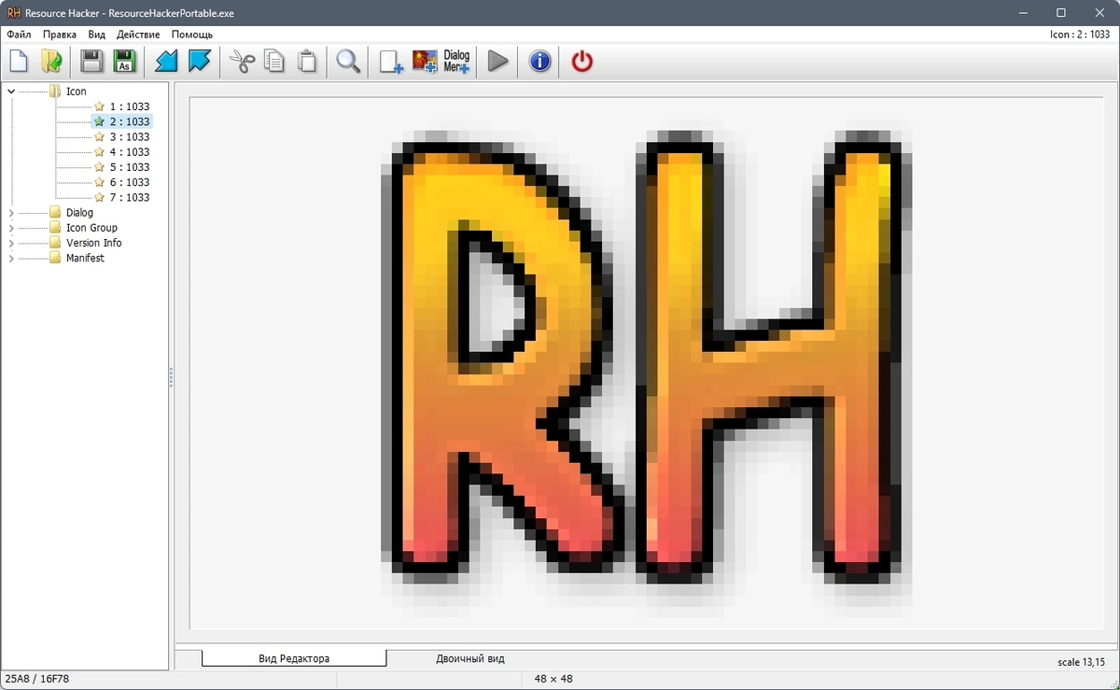Select the Dialog tree label
This screenshot has width=1120, height=690.
pyautogui.click(x=79, y=213)
